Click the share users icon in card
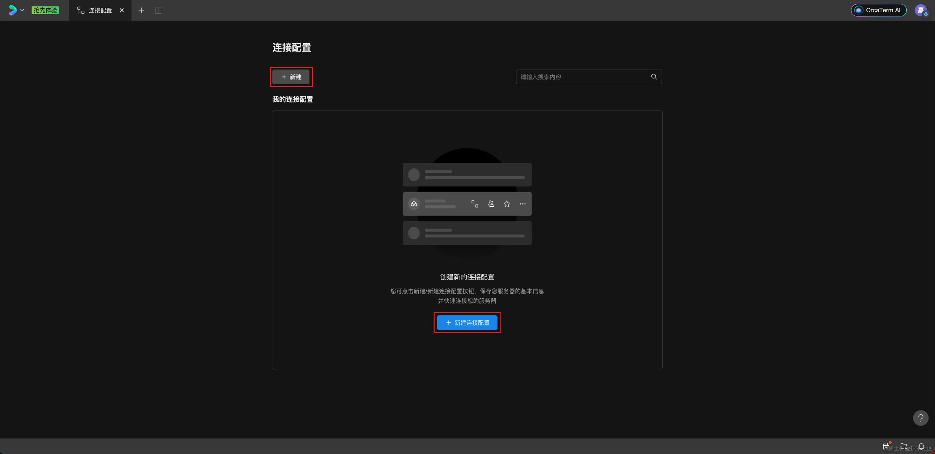Screen dimensions: 935x454 491,204
